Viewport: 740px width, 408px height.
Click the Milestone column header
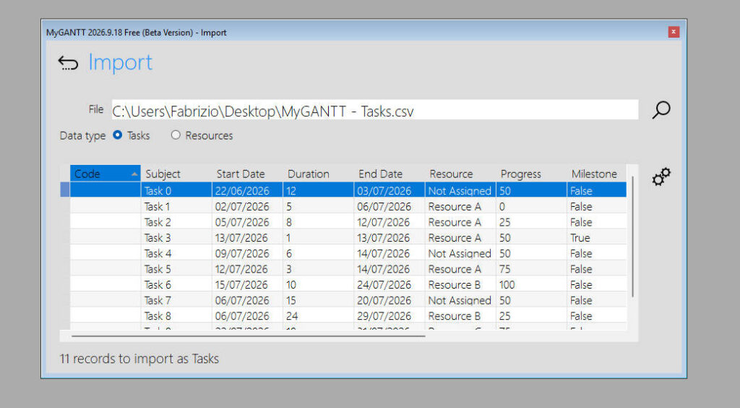click(x=596, y=174)
